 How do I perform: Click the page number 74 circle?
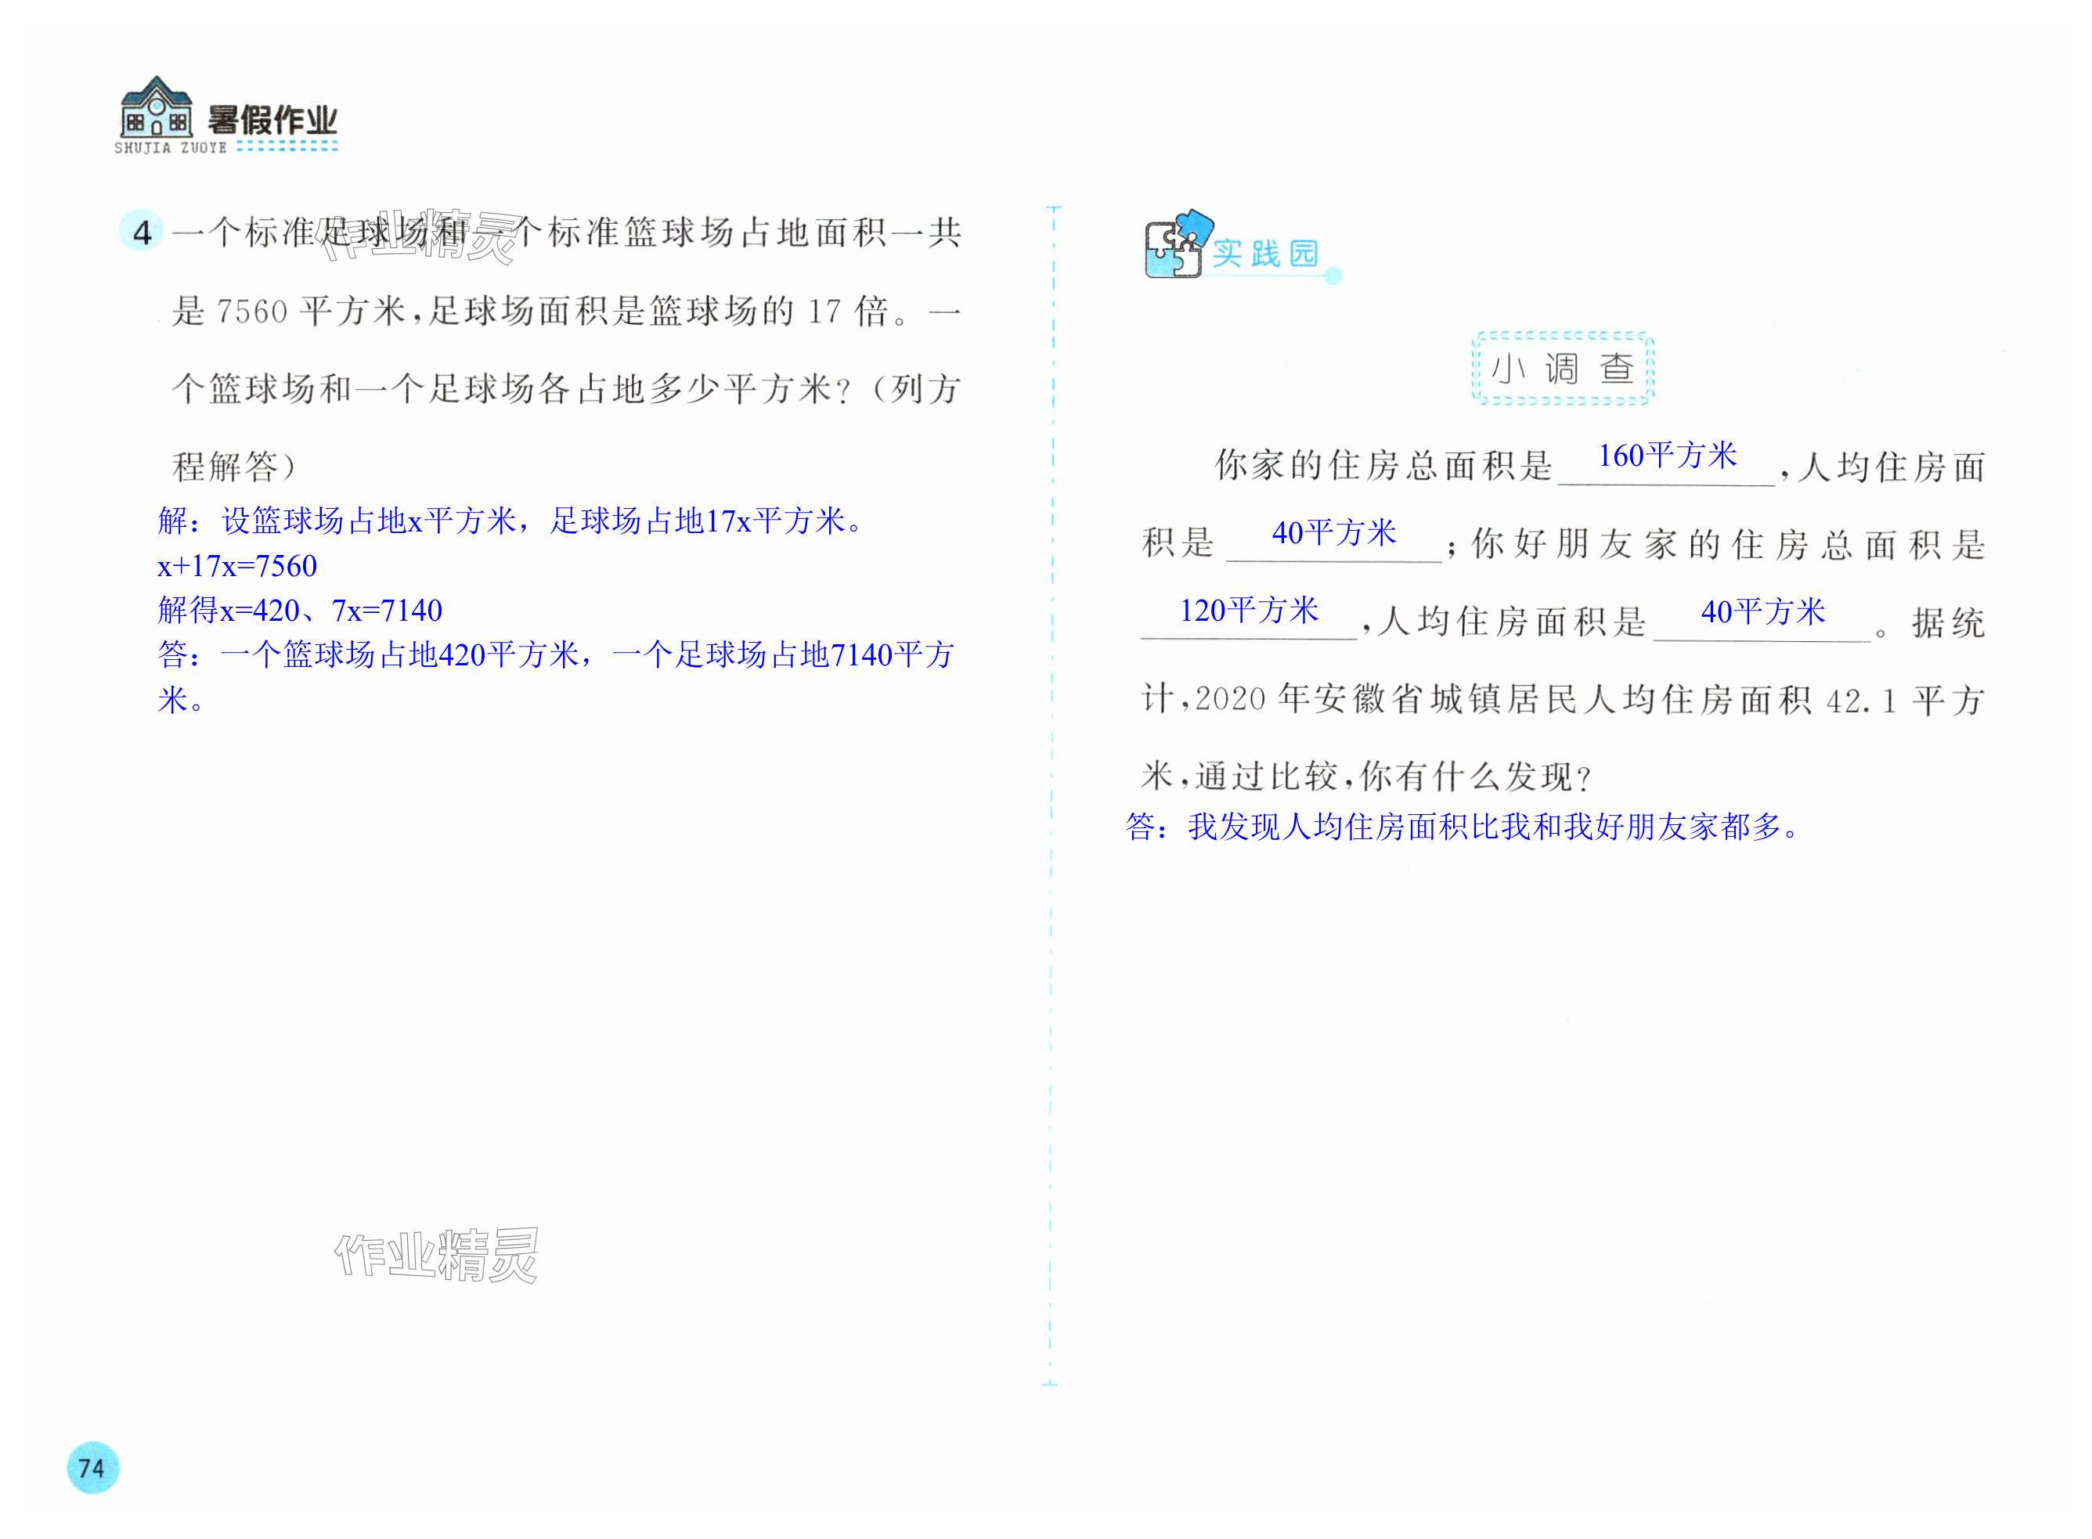[x=92, y=1467]
